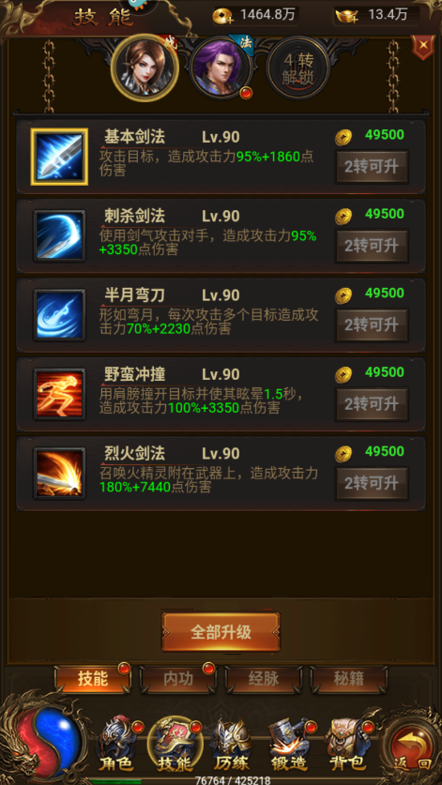Switch to the 经脉 tab
Image resolution: width=442 pixels, height=785 pixels.
(264, 679)
